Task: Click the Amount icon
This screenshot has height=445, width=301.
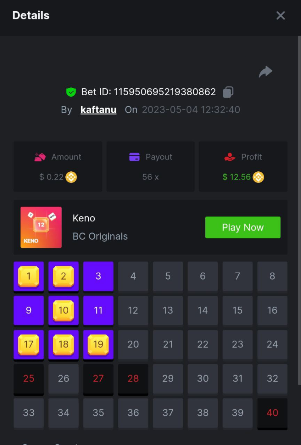Action: pyautogui.click(x=40, y=157)
